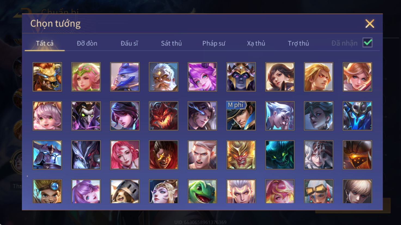This screenshot has width=401, height=225.
Task: Select the boy with blue goggles hero
Action: point(47,191)
